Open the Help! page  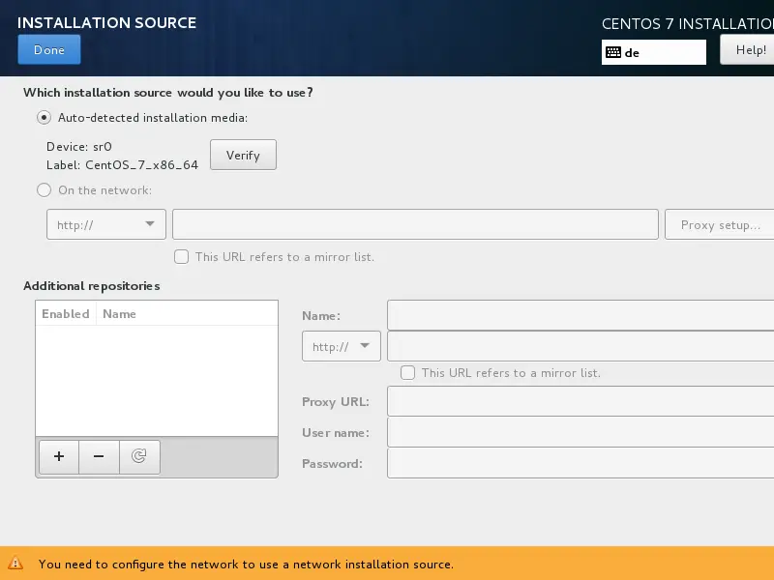point(749,50)
